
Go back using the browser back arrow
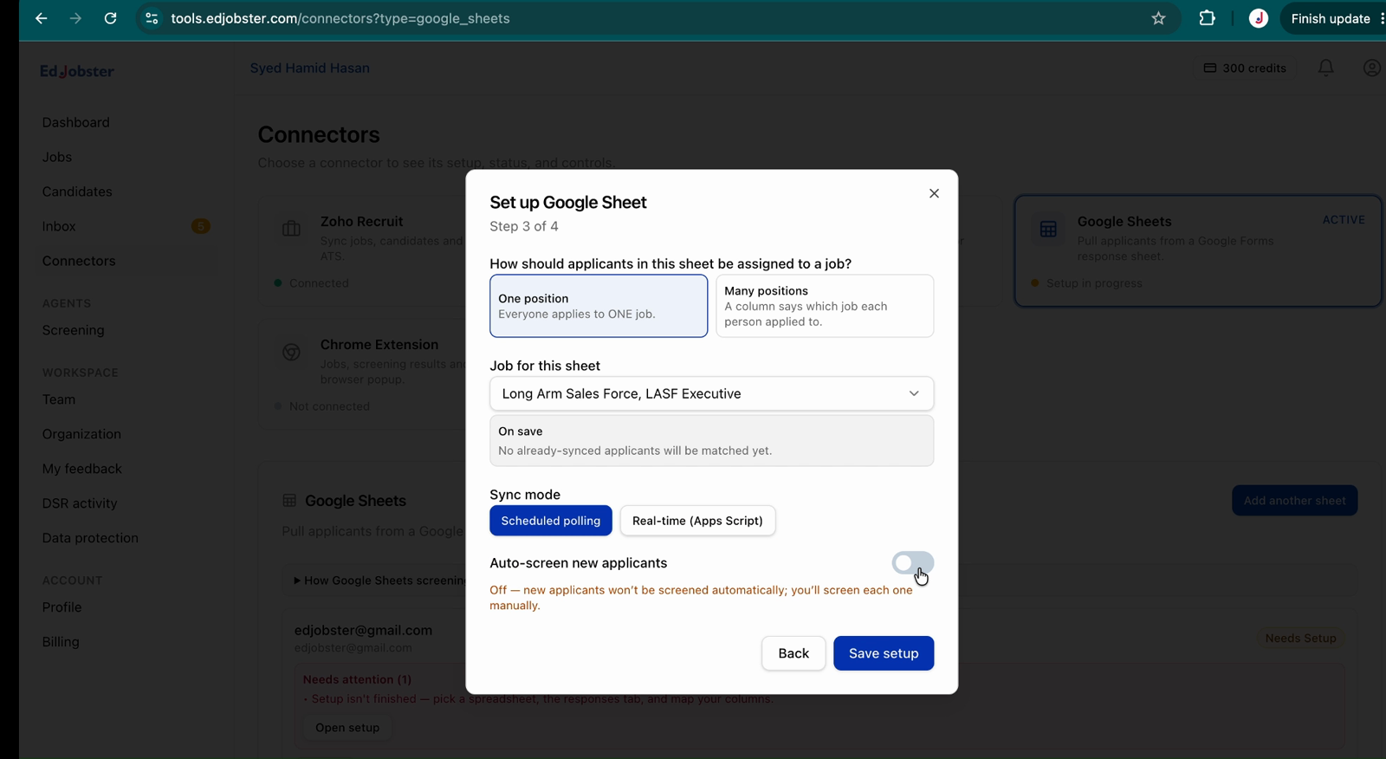pyautogui.click(x=41, y=18)
